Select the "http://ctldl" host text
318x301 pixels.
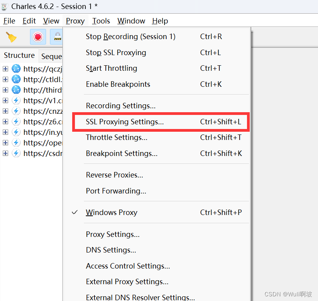[x=43, y=79]
